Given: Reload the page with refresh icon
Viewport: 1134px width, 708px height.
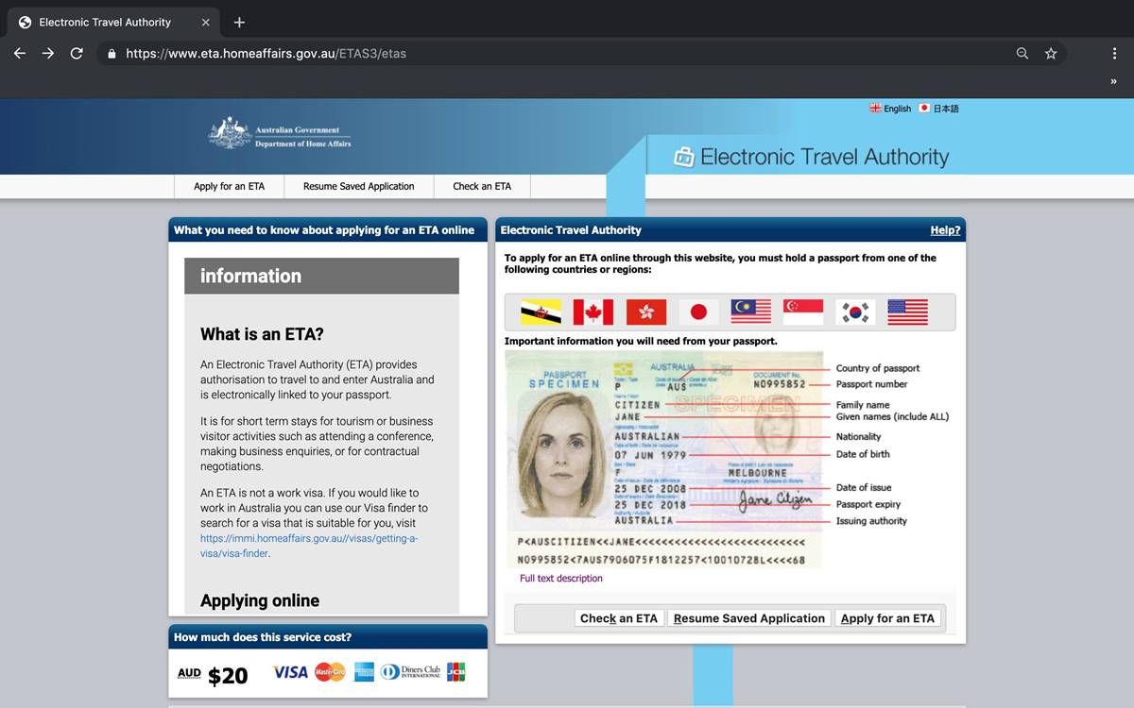Looking at the screenshot, I should click(x=77, y=54).
